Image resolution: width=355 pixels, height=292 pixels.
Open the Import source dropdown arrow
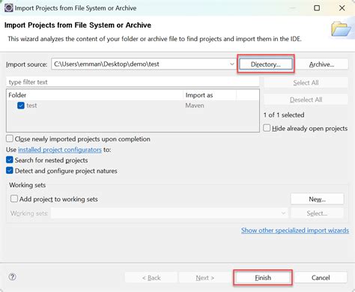[x=231, y=64]
